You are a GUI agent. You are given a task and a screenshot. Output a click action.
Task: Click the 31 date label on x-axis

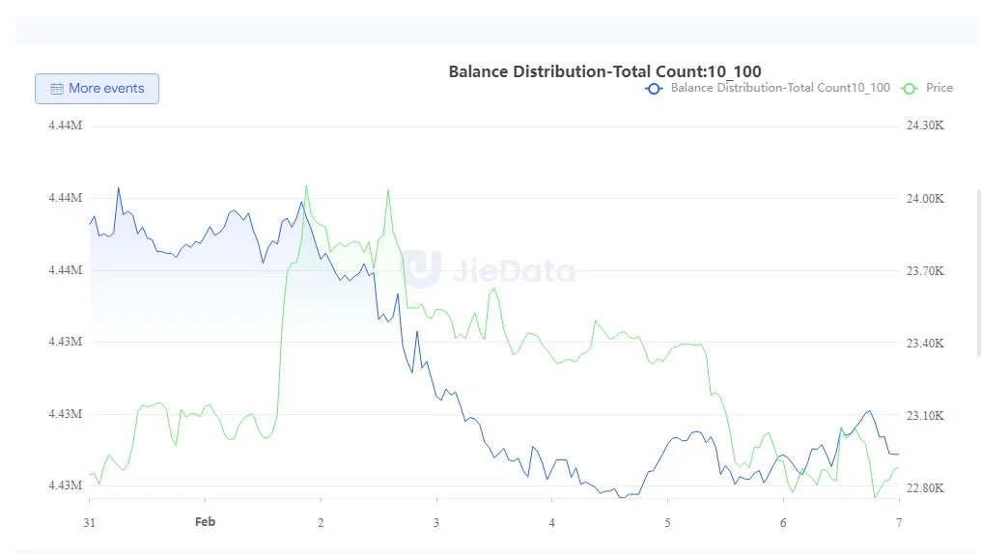click(90, 523)
